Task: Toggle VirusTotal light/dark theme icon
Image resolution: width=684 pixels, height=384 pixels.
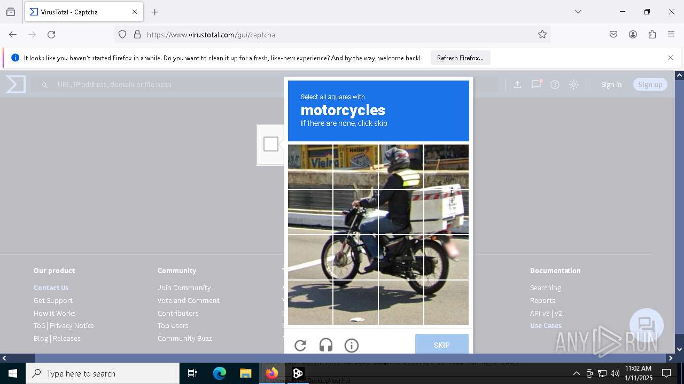Action: tap(573, 84)
